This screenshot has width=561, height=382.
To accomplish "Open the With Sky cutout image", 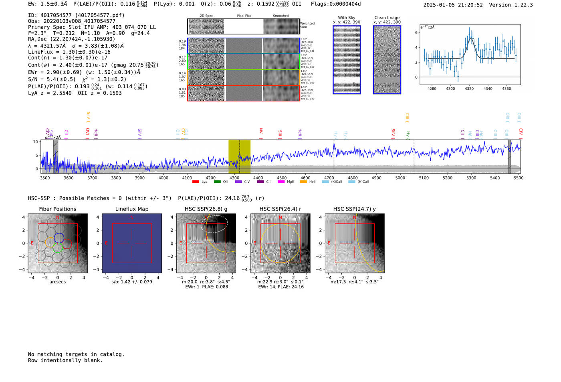I will coord(347,60).
